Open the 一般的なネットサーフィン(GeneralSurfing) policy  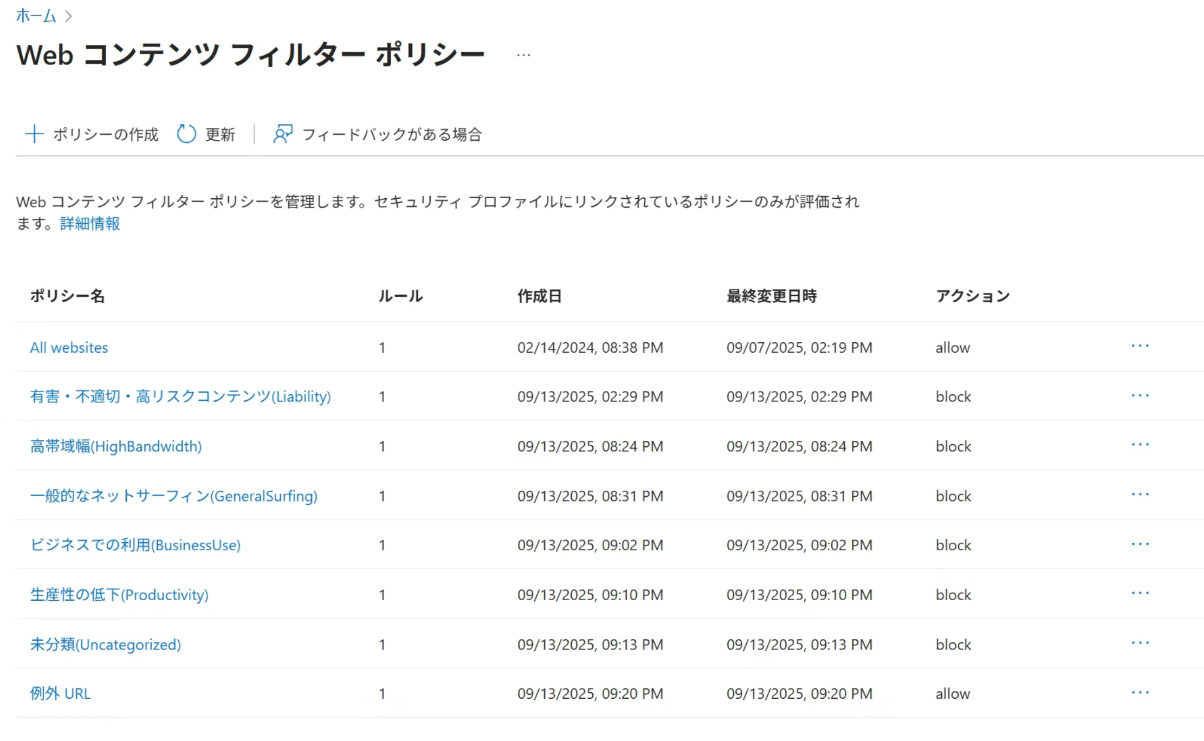point(174,496)
